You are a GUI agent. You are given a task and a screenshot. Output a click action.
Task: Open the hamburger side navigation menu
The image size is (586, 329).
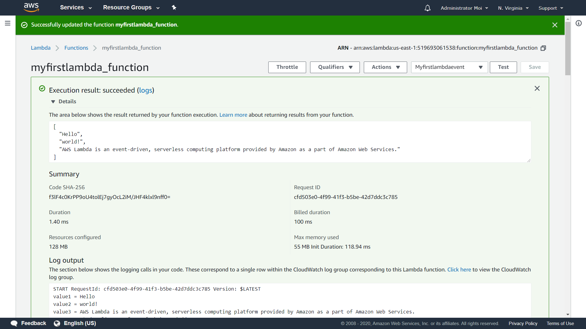click(8, 23)
